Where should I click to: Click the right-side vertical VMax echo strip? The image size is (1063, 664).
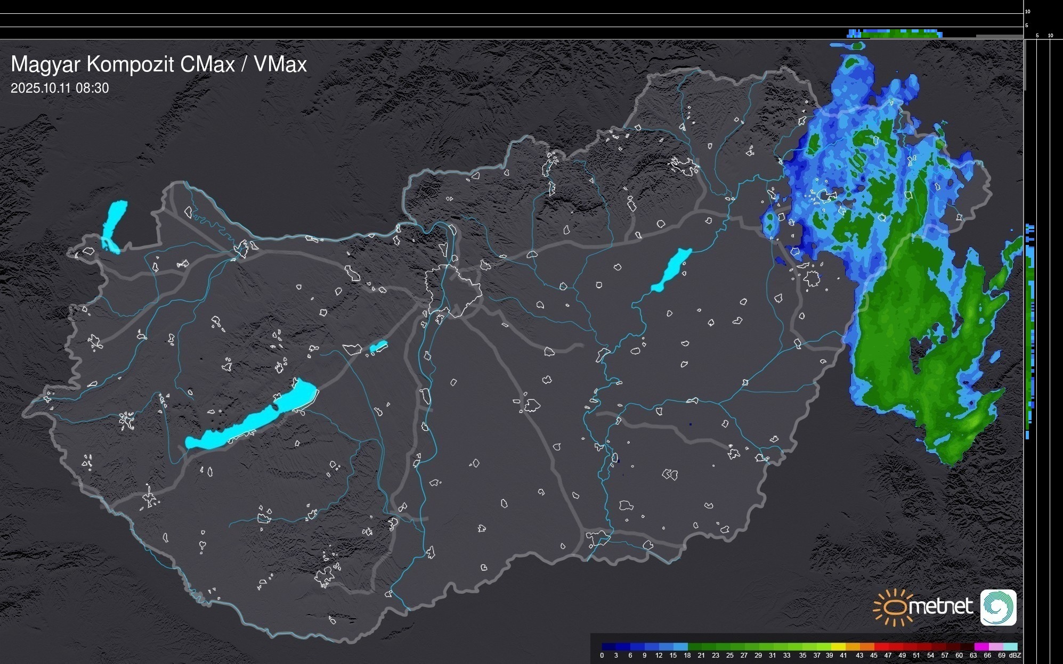(x=1030, y=330)
